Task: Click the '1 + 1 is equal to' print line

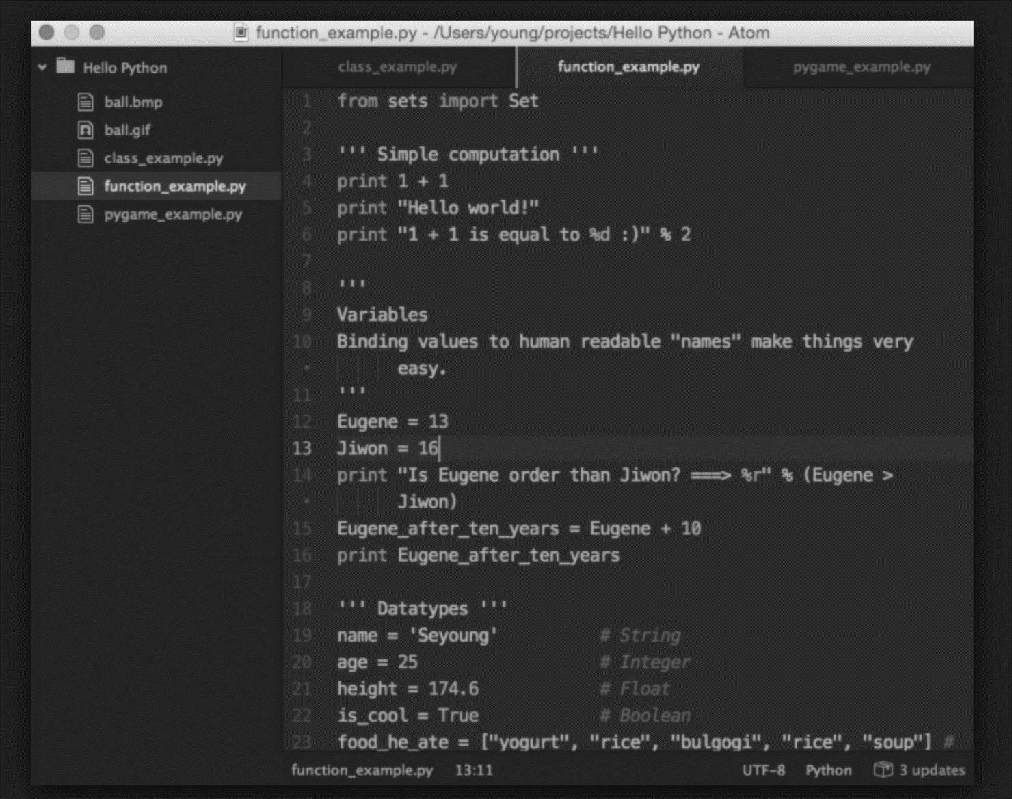Action: (514, 235)
